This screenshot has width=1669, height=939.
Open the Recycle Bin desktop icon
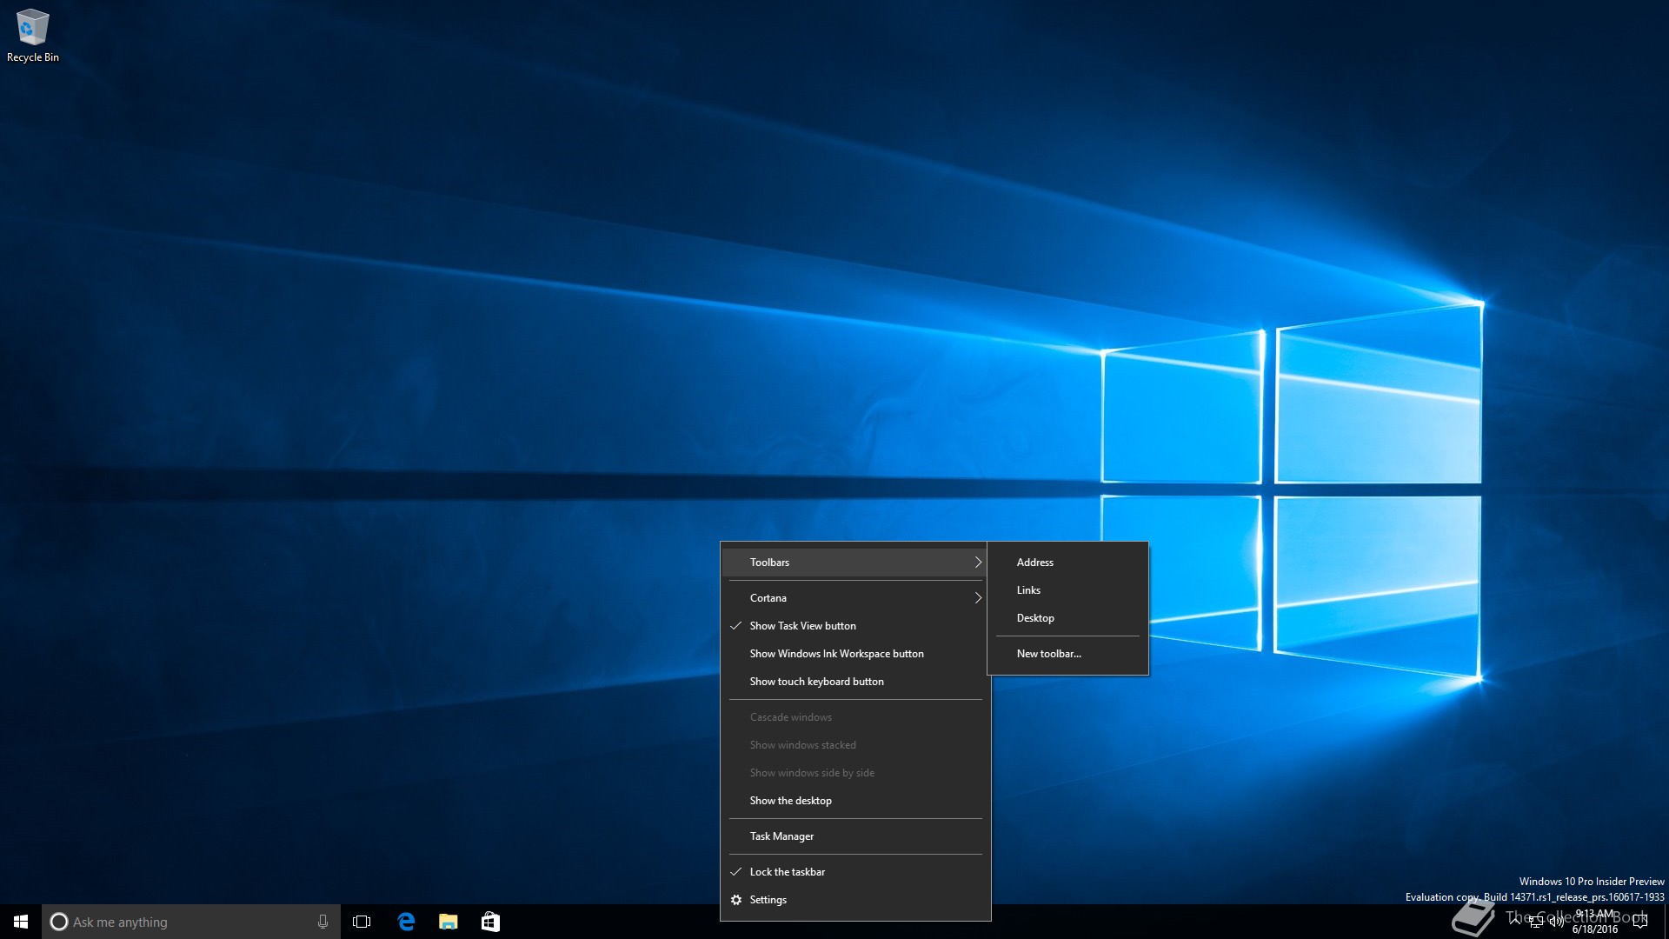33,36
